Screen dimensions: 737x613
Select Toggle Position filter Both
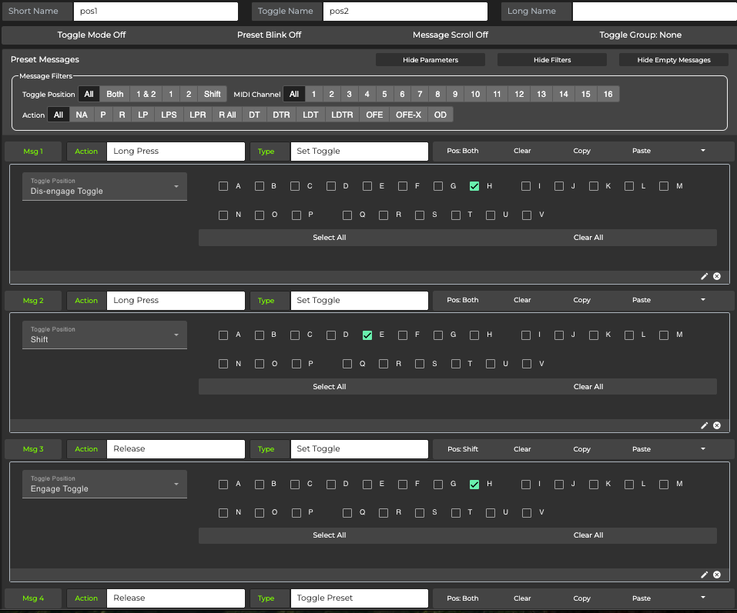(115, 94)
